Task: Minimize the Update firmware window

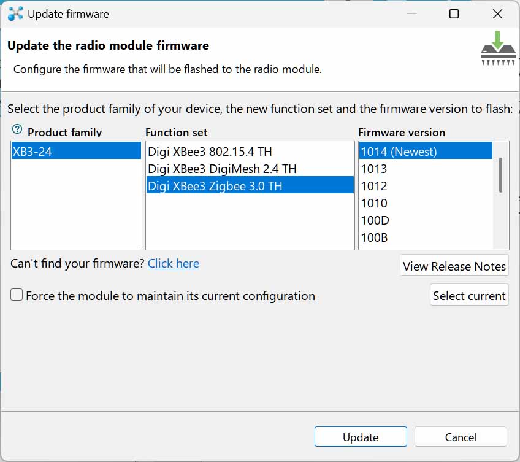Action: pyautogui.click(x=411, y=14)
